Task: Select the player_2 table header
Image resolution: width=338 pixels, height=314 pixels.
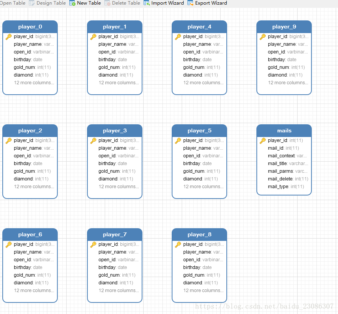Action: point(30,130)
